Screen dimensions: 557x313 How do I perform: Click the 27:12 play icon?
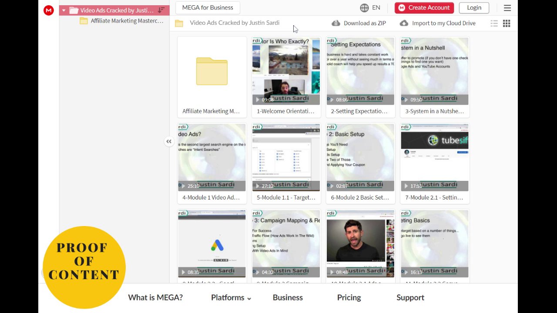pyautogui.click(x=258, y=186)
